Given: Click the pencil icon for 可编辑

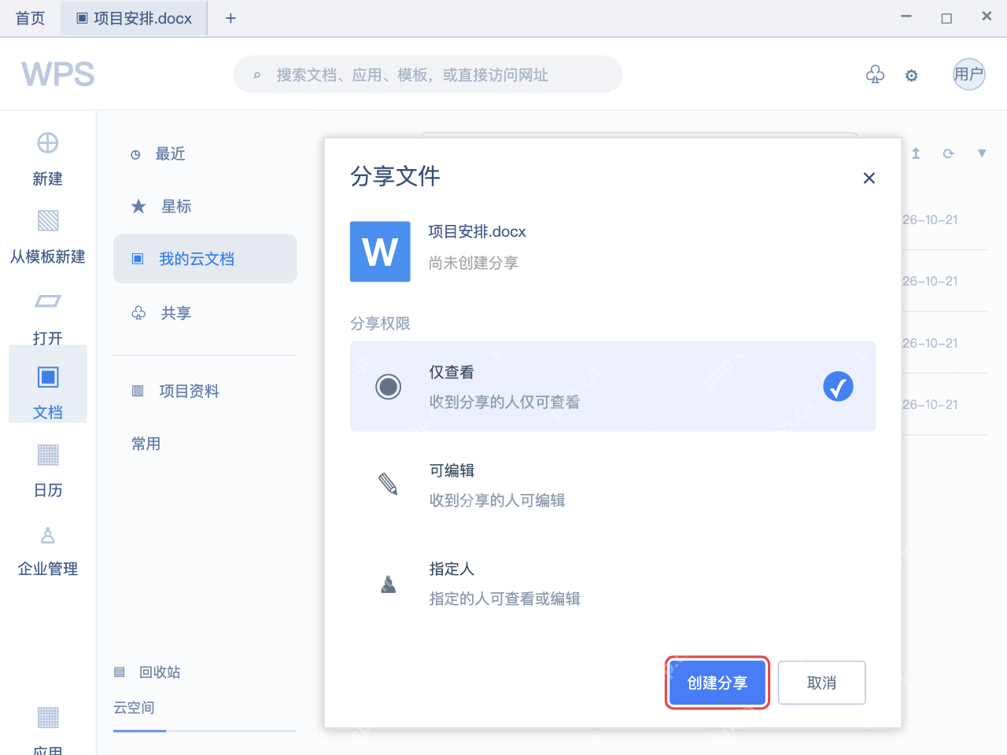Looking at the screenshot, I should pyautogui.click(x=388, y=484).
